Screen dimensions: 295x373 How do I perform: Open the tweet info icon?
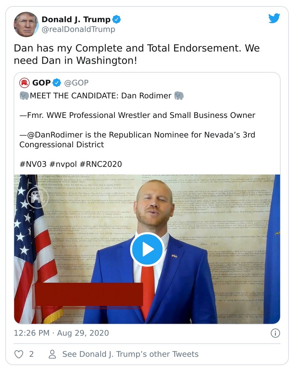point(275,333)
